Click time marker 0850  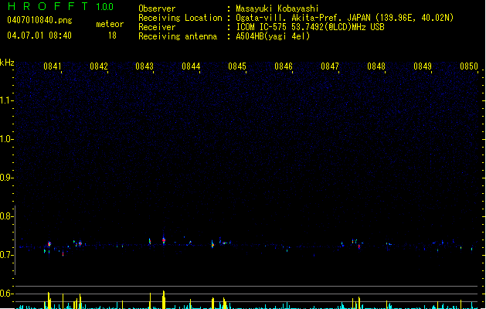(x=469, y=66)
